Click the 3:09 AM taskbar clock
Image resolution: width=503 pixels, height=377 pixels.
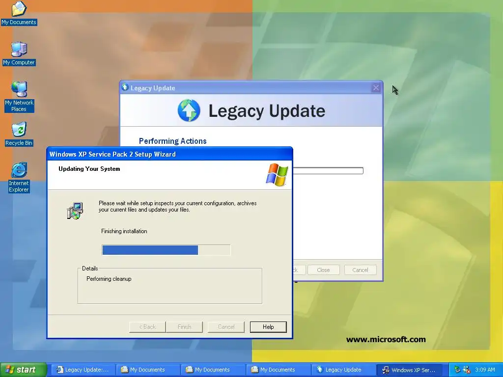pos(485,370)
